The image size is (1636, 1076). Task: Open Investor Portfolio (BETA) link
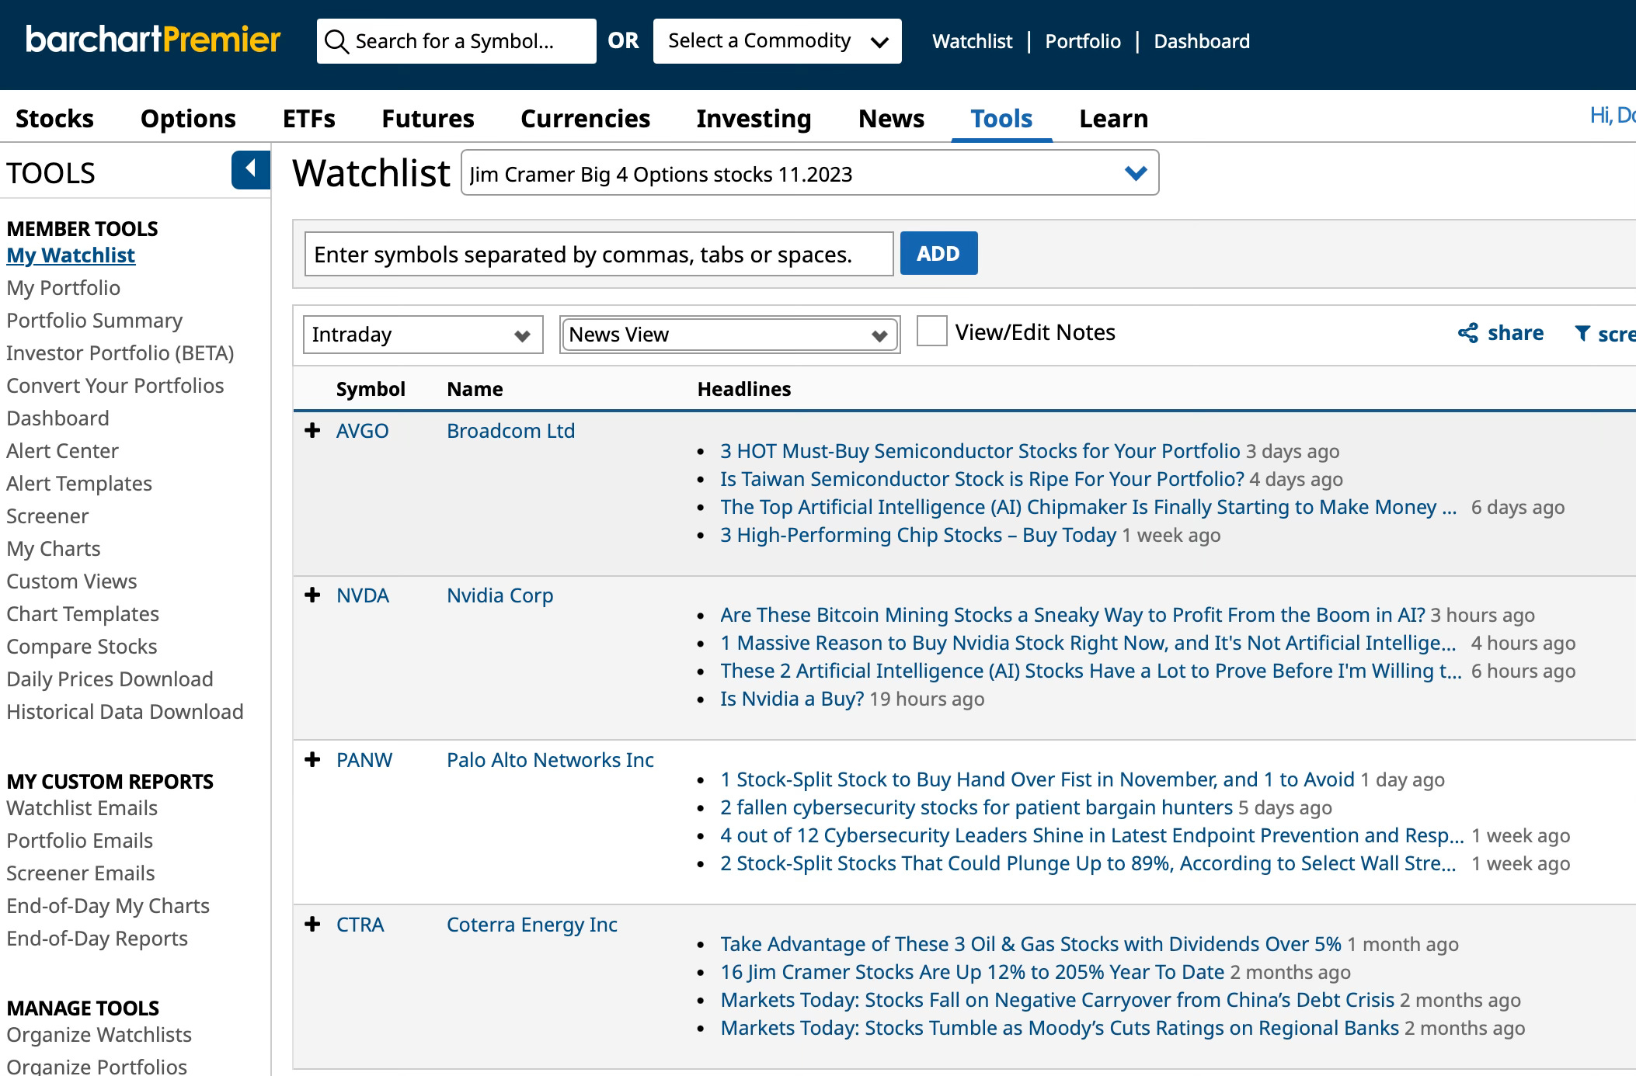click(120, 353)
